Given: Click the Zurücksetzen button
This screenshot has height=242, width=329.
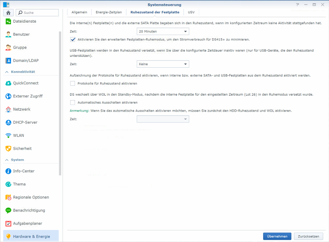Looking at the screenshot, I should pyautogui.click(x=308, y=236).
